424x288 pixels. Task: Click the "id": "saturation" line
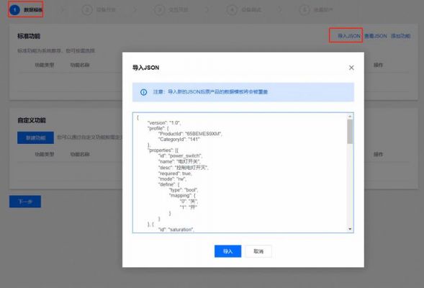[x=176, y=229]
